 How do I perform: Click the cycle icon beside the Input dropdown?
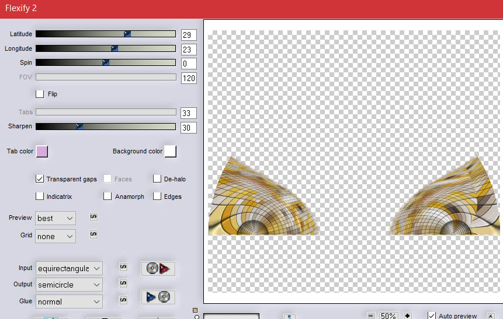(x=123, y=267)
